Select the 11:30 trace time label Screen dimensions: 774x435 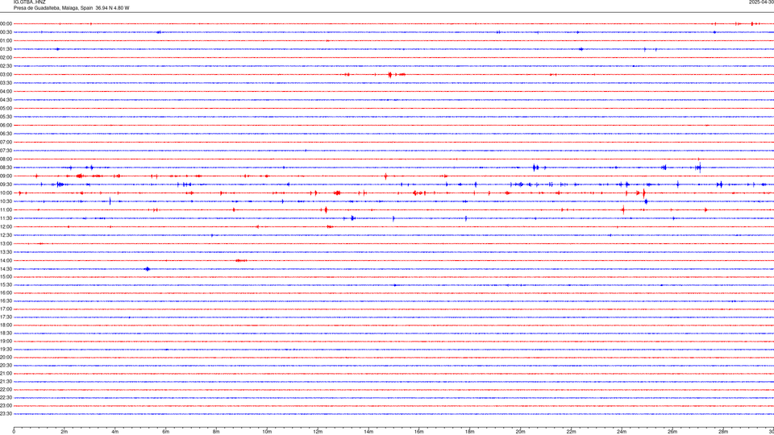[x=6, y=218]
